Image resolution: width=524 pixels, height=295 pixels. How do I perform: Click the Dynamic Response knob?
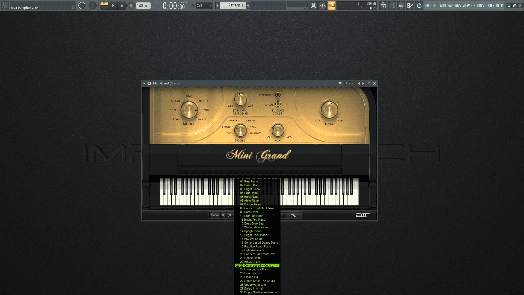[240, 100]
